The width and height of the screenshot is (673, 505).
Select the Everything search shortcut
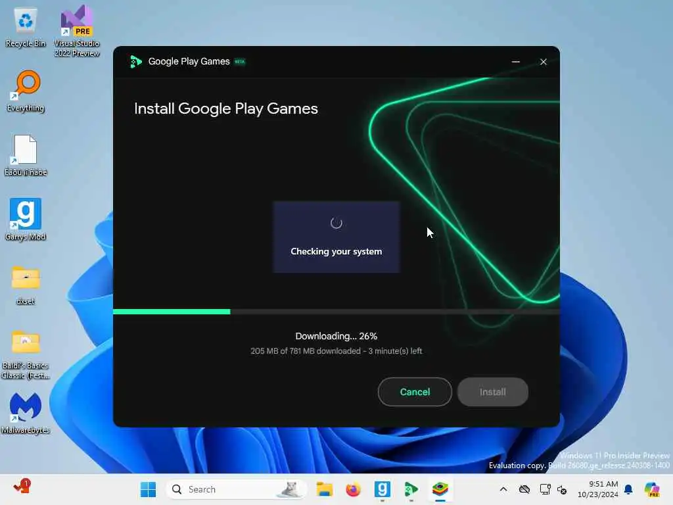click(x=26, y=91)
